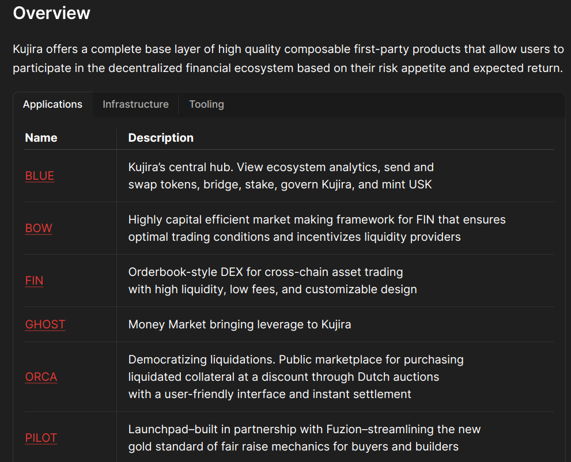Open the Tooling tab

pyautogui.click(x=206, y=104)
